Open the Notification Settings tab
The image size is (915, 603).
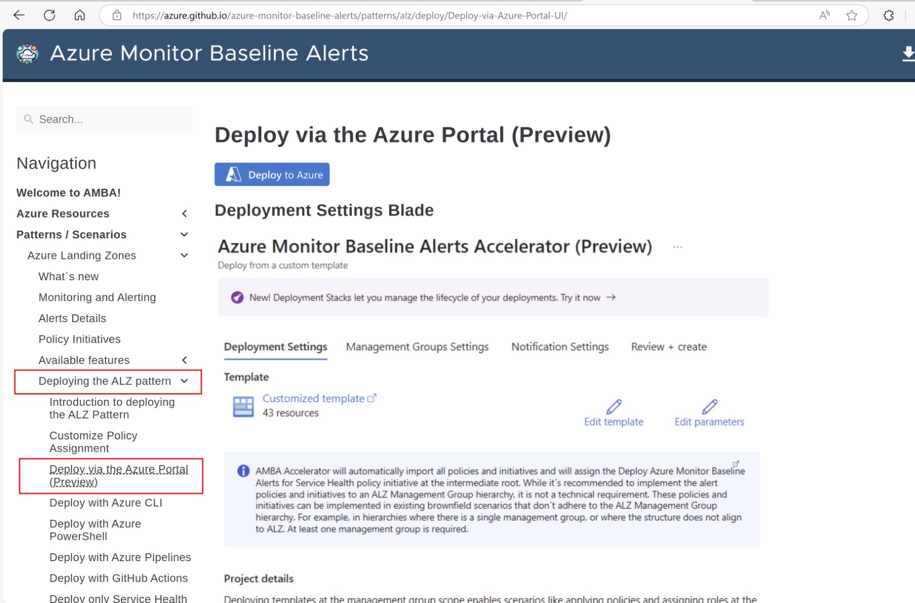pyautogui.click(x=560, y=347)
